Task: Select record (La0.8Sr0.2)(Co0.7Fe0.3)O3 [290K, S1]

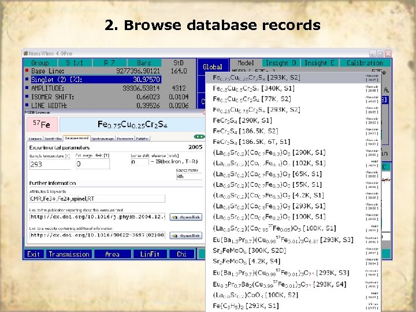Action: coord(293,153)
